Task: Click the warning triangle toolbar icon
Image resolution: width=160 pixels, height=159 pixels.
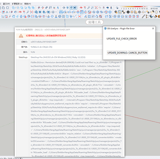Action: (7, 12)
